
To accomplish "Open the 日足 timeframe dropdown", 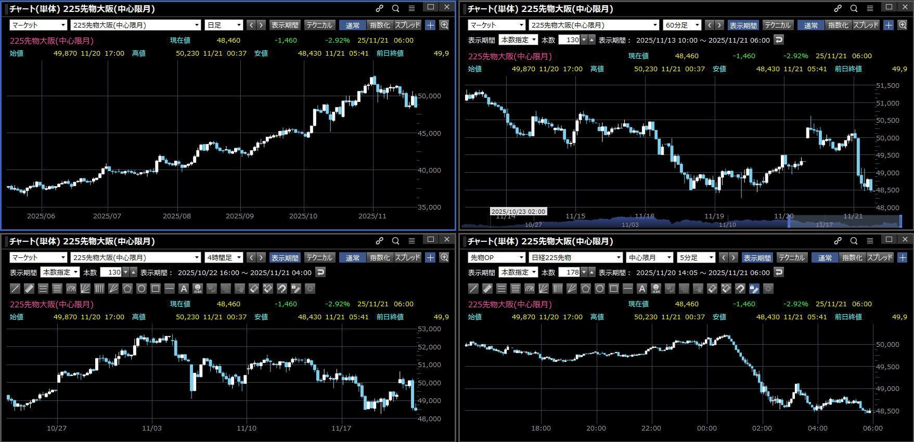I will [224, 25].
